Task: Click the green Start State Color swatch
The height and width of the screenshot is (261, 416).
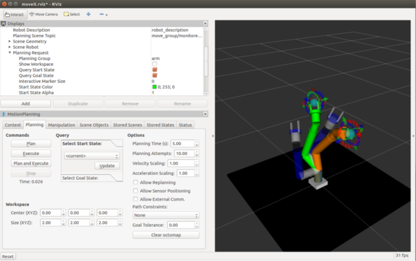Action: point(154,87)
